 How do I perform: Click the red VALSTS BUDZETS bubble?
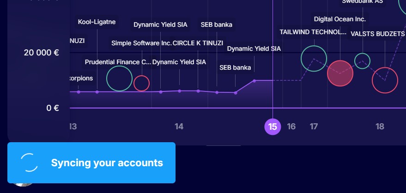[x=385, y=80]
